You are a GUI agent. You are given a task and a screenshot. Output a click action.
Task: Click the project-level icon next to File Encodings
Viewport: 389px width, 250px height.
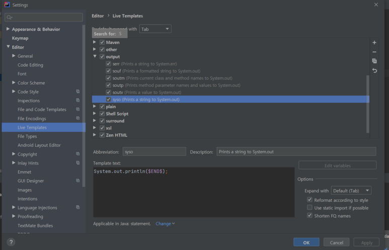78,118
